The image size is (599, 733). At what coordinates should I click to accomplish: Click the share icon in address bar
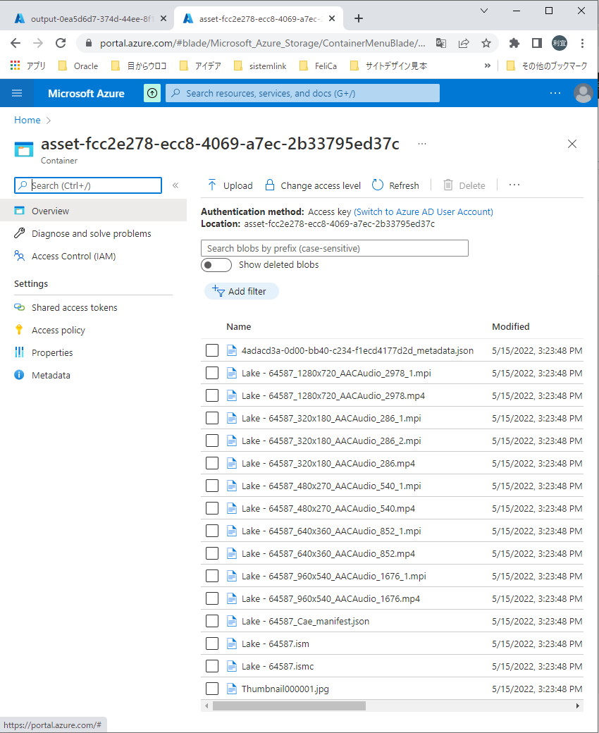click(464, 43)
